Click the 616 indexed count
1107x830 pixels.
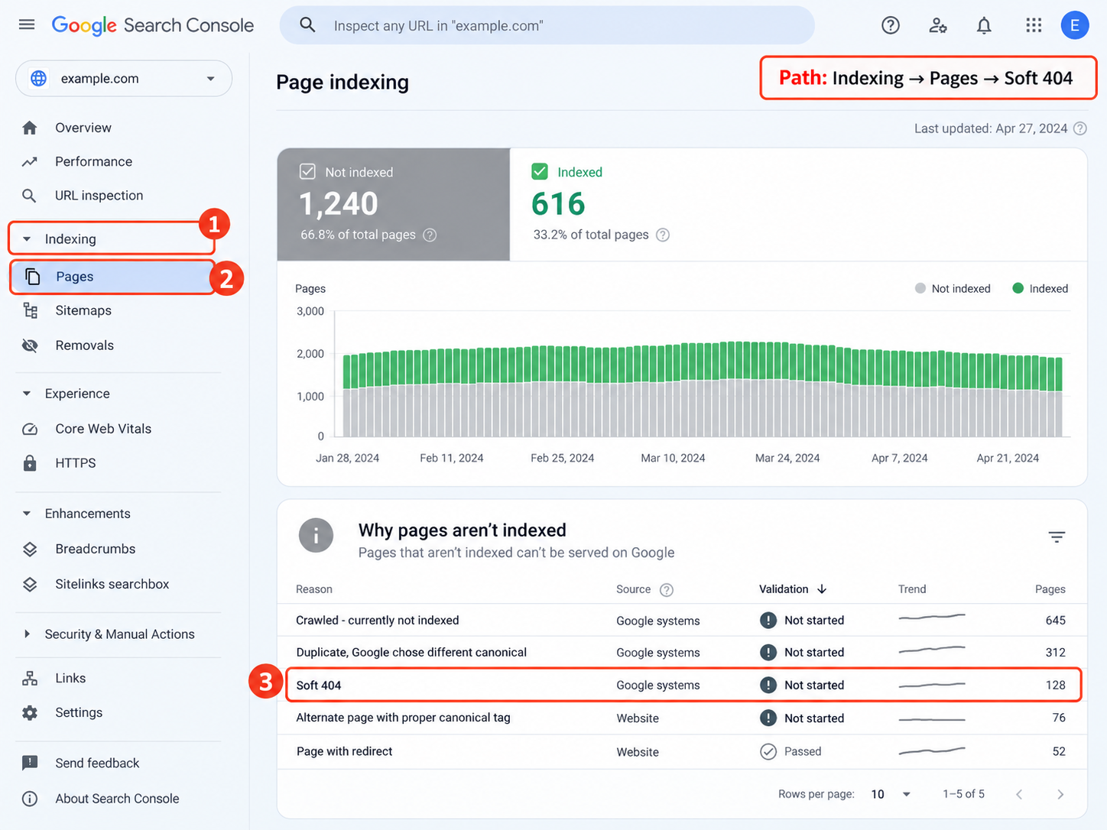558,204
